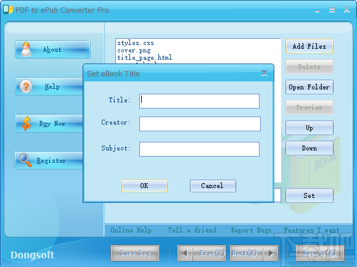Click the dollar sign icon on Buy Now
The image size is (357, 267).
(x=27, y=123)
